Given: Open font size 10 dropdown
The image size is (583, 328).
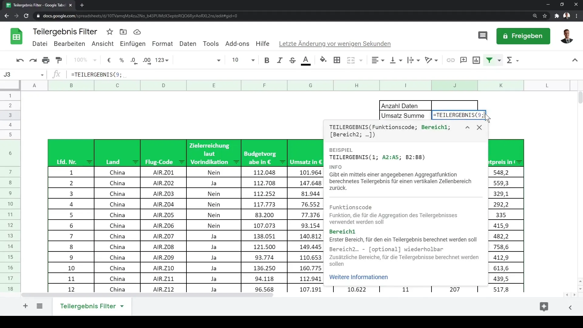Looking at the screenshot, I should 243,60.
